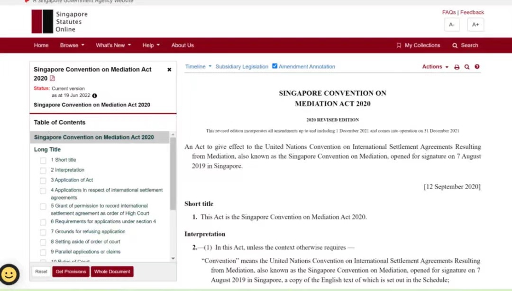Viewport: 512px width, 291px height.
Task: Go to Home in navigation bar
Action: (x=41, y=45)
